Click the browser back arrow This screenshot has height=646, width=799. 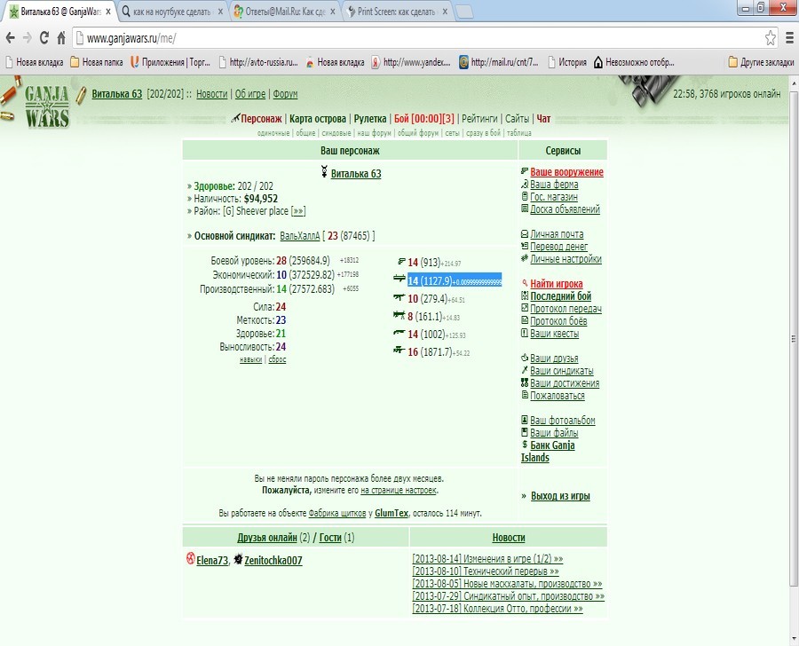[x=10, y=38]
